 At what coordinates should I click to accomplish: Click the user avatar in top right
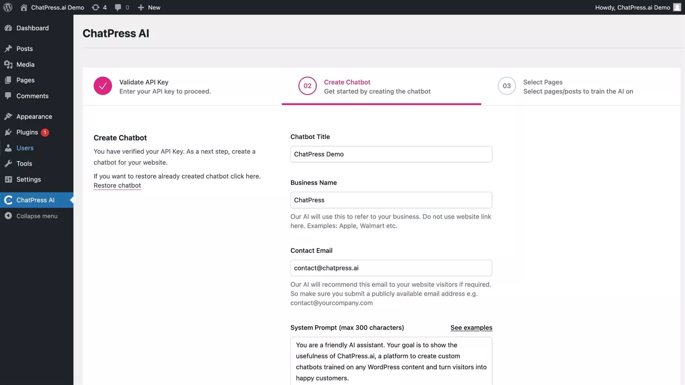click(x=677, y=7)
